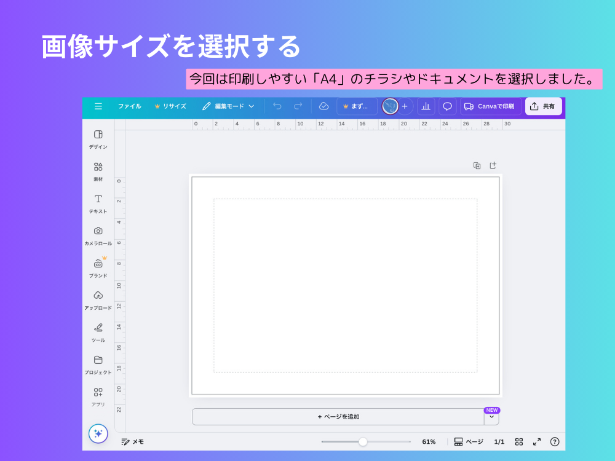The image size is (615, 461).
Task: Click the 共有 (Share) button
Action: click(544, 106)
